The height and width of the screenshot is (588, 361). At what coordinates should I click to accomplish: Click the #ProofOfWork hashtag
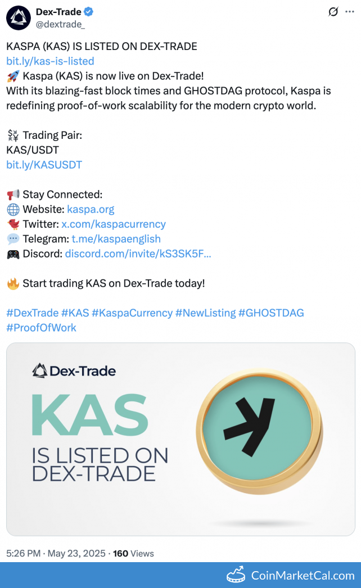tap(41, 327)
